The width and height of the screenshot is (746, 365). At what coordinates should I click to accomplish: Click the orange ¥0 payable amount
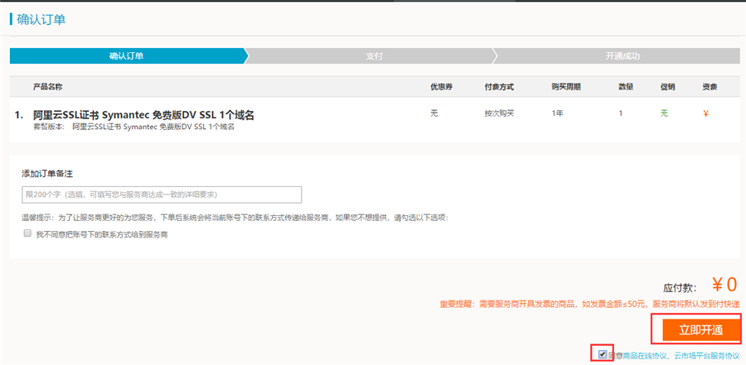tap(724, 285)
